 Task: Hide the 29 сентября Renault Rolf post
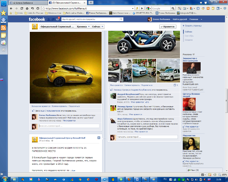[x=99, y=138]
